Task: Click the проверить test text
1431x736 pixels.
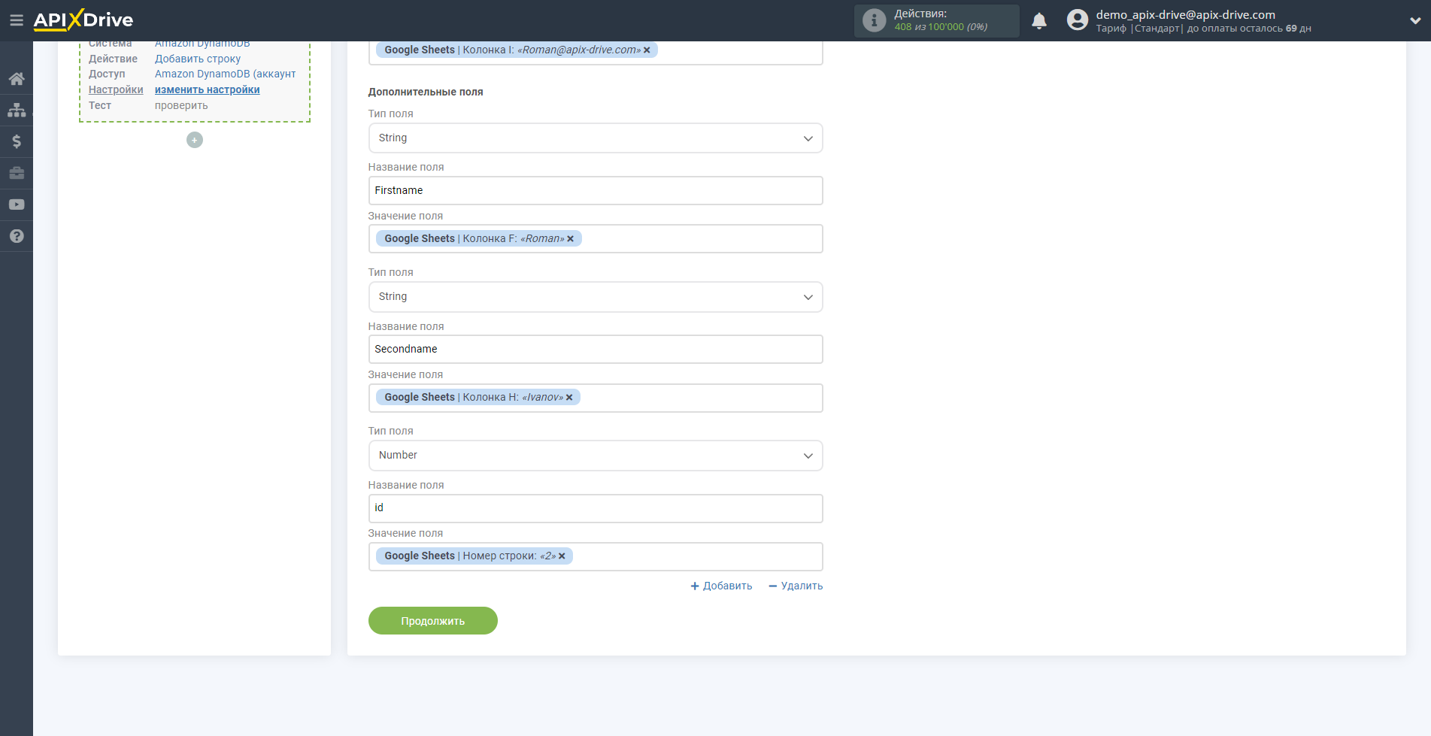Action: pyautogui.click(x=181, y=105)
